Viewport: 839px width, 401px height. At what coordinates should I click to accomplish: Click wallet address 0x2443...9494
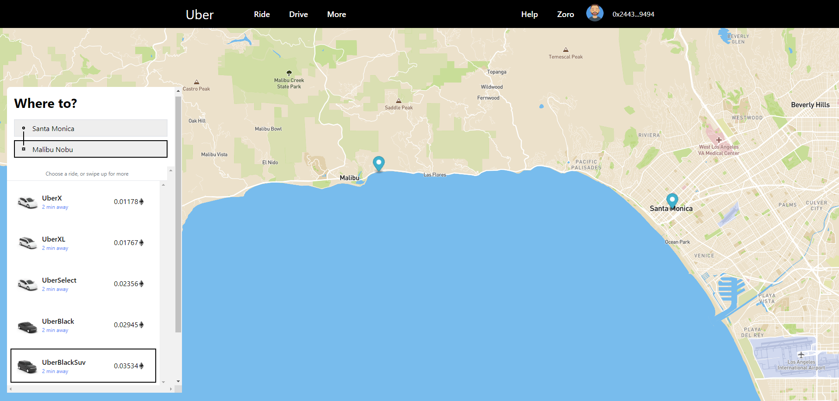633,14
